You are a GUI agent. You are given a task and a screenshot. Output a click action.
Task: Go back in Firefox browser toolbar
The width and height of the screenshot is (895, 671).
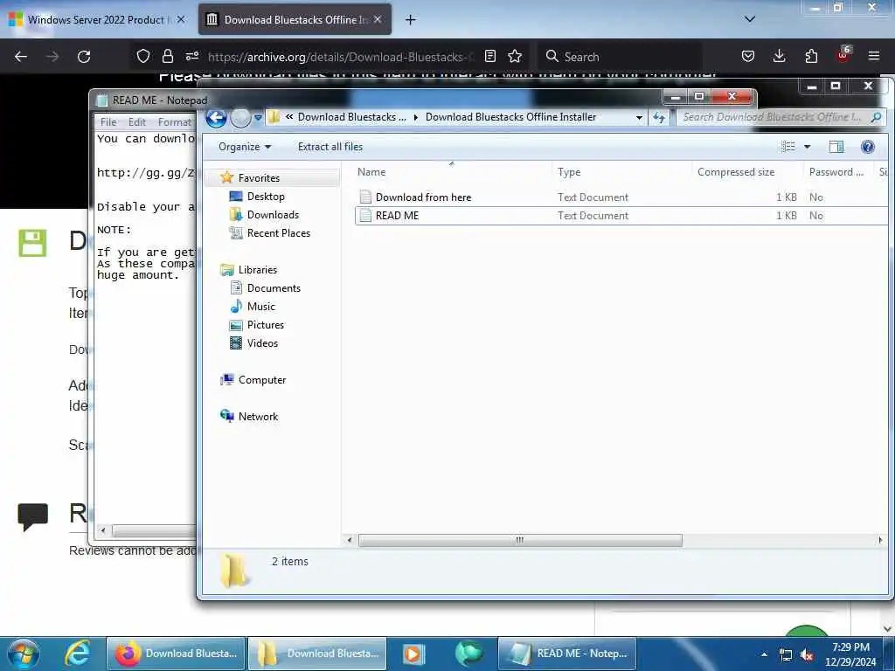pyautogui.click(x=21, y=57)
